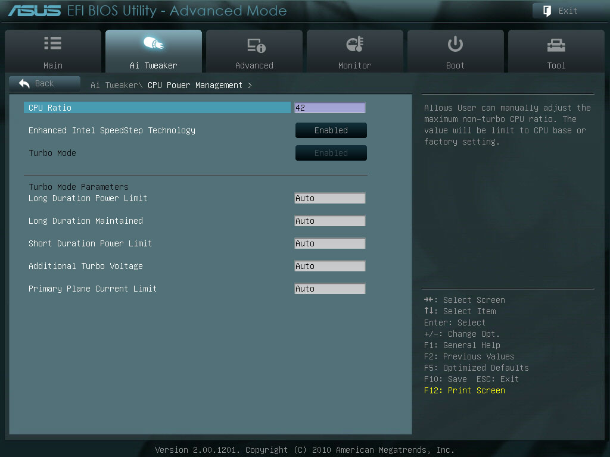
Task: Click the Back arrow icon
Action: point(24,83)
